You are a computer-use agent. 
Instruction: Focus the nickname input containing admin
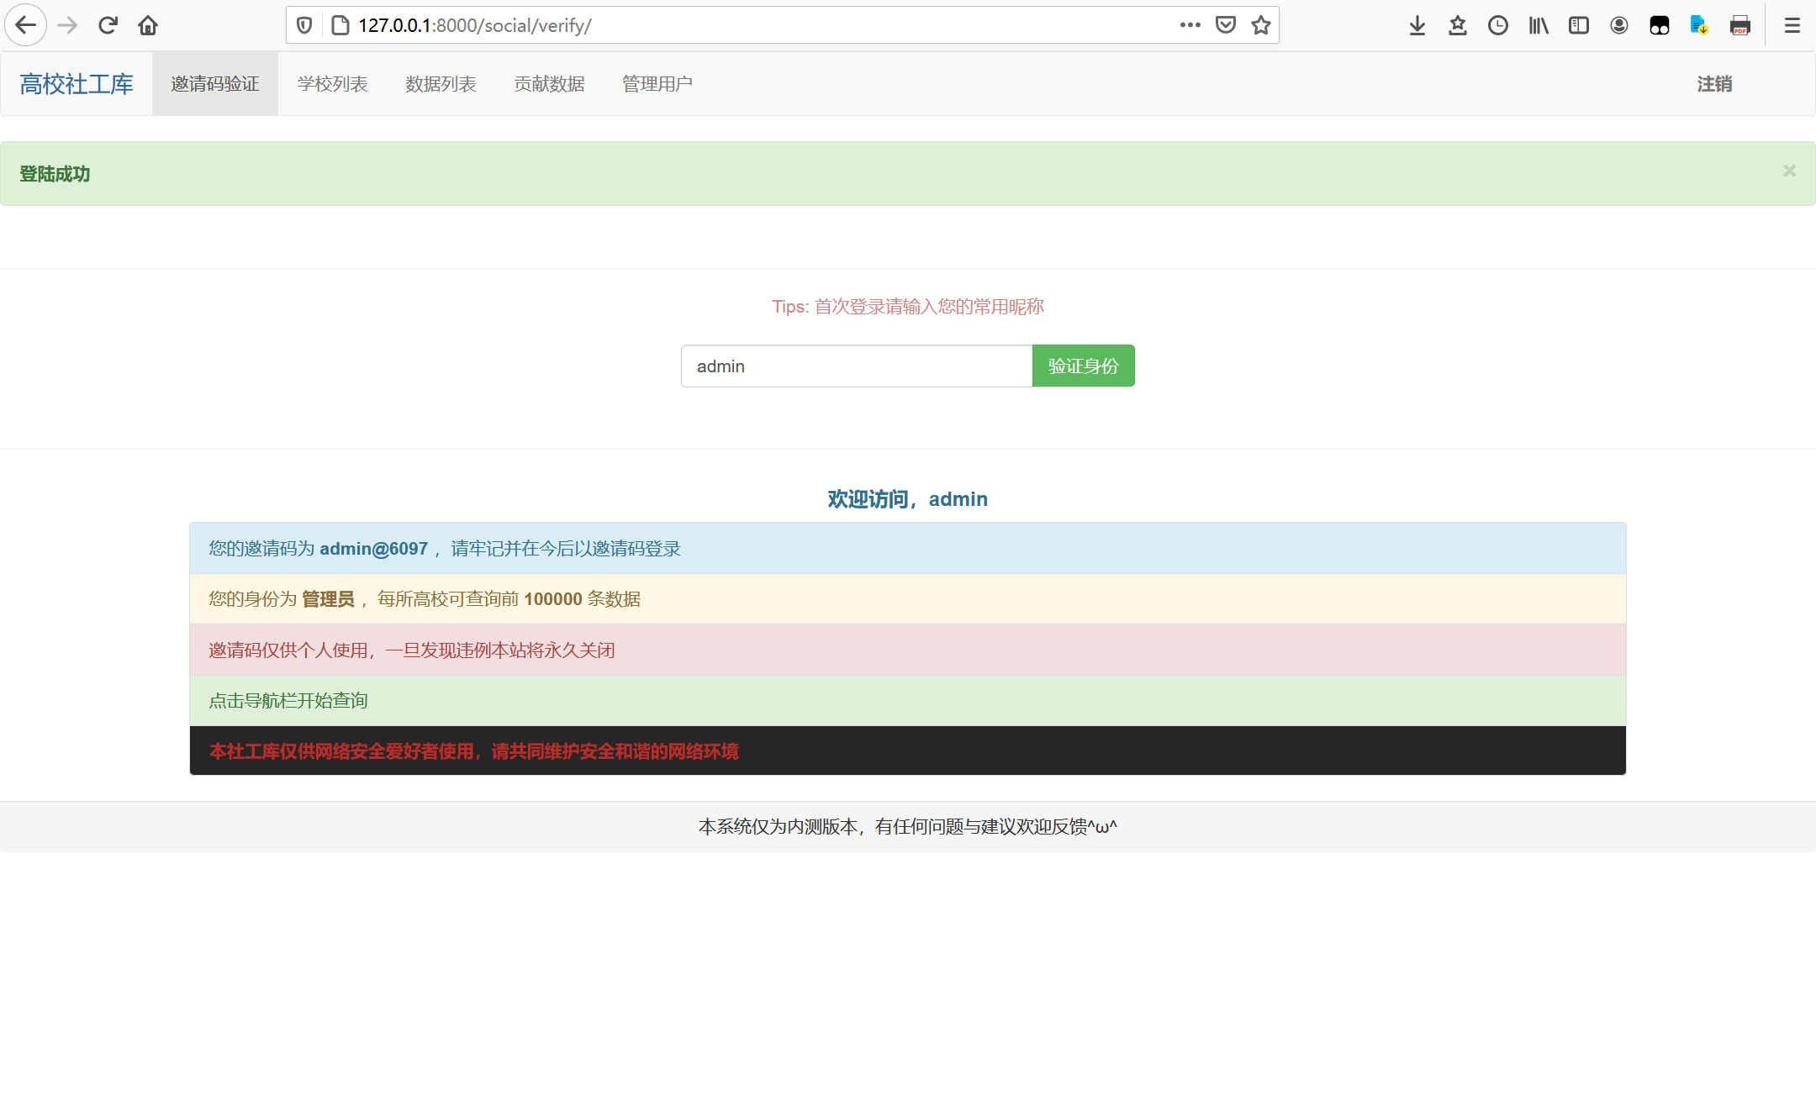pyautogui.click(x=856, y=366)
